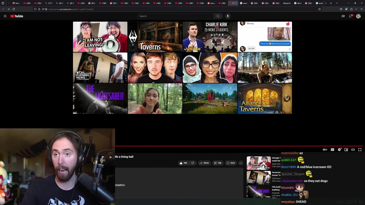
Task: Go forward with the browser forward arrow
Action: 8,9
